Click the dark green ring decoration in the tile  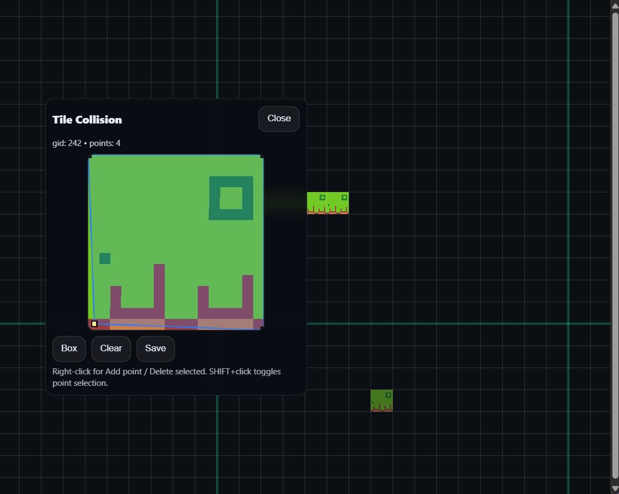pos(231,198)
